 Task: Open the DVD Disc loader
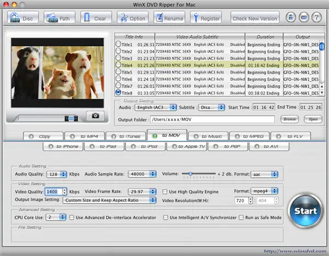(x=23, y=18)
